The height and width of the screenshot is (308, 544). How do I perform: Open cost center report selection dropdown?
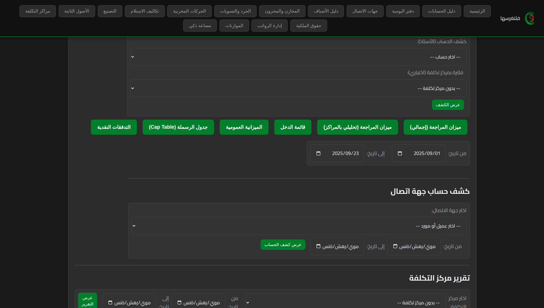345,303
